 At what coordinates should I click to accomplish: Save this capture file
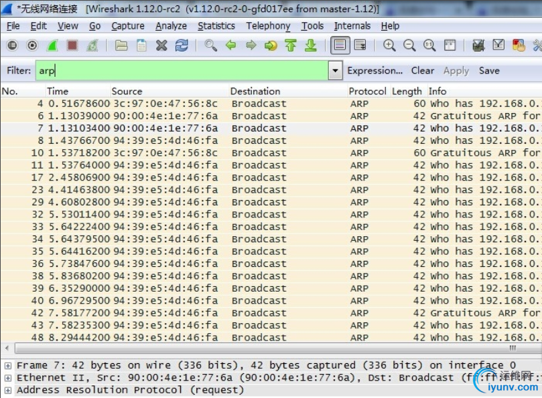[141, 45]
